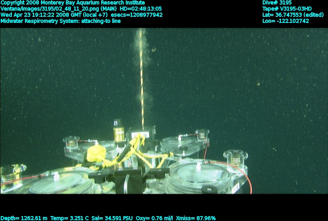Select the Wed Apr 23 GMT timestamp
Screen dimensions: 328x221
tap(54, 15)
